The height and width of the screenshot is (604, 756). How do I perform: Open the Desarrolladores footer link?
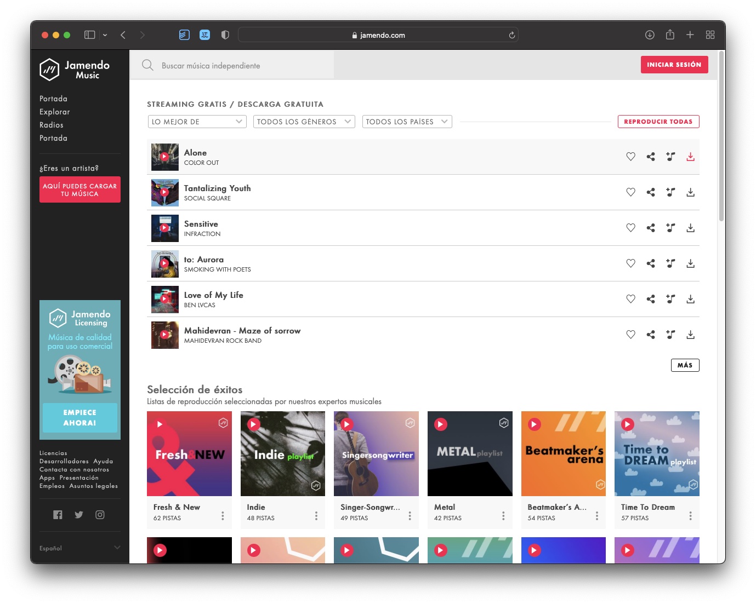[64, 462]
